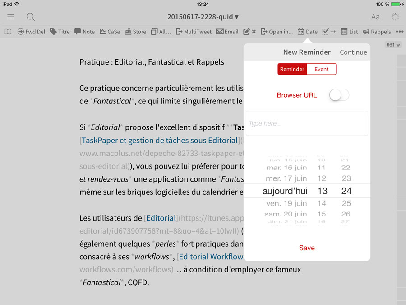Select the Reminder segment
This screenshot has width=406, height=305.
[292, 69]
